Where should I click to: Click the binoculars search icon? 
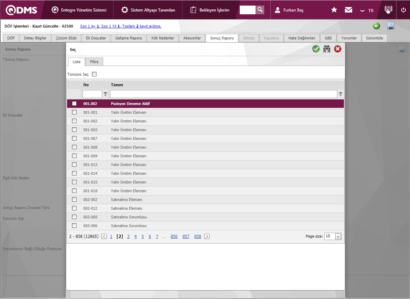[x=327, y=49]
